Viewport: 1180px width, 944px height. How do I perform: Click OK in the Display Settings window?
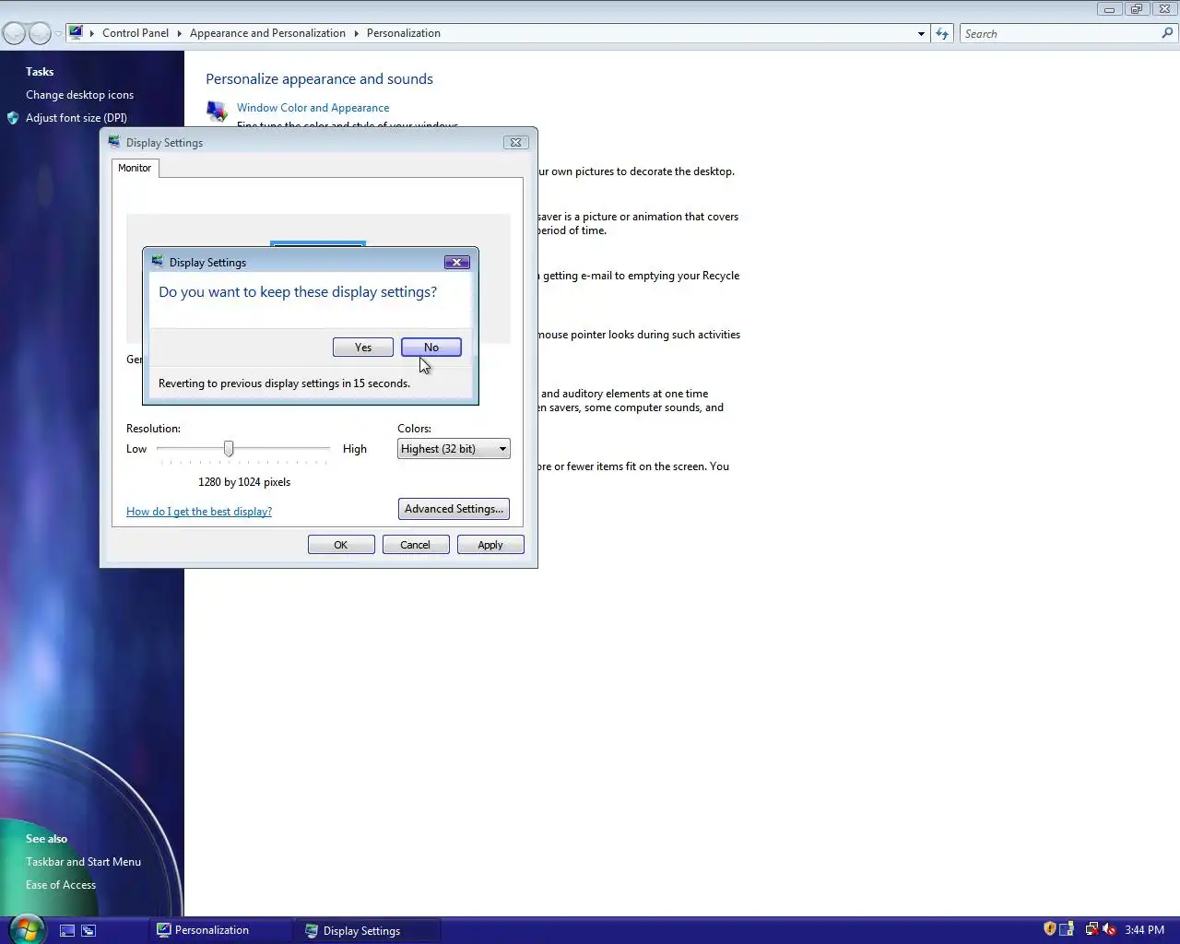coord(341,545)
